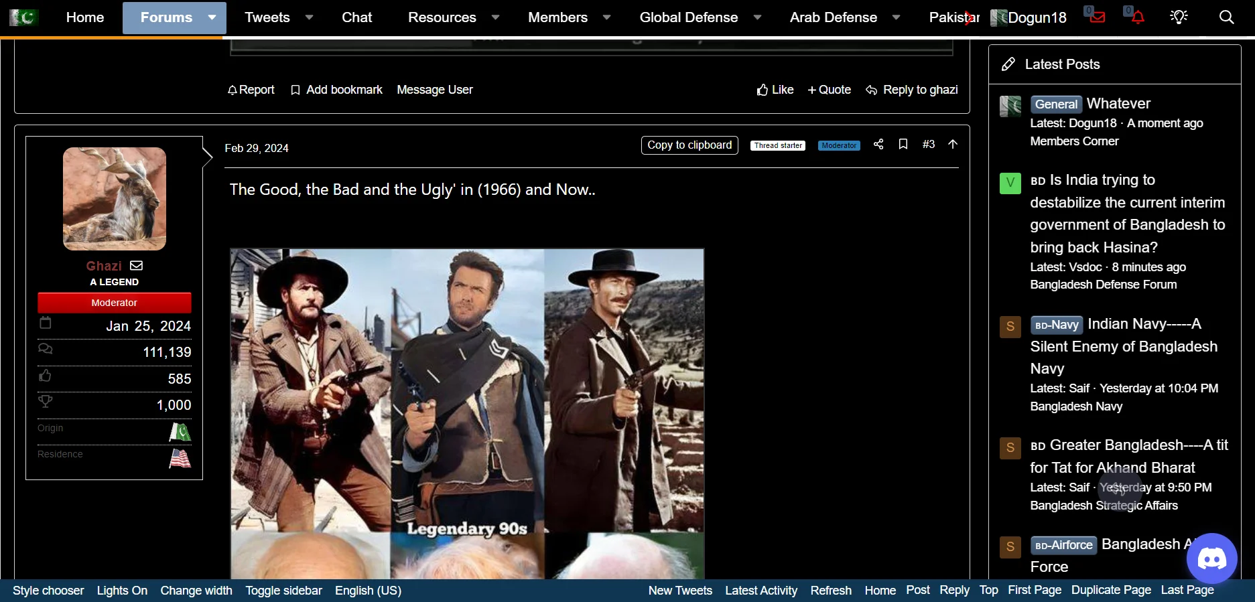Click Copy to clipboard button

(x=689, y=145)
